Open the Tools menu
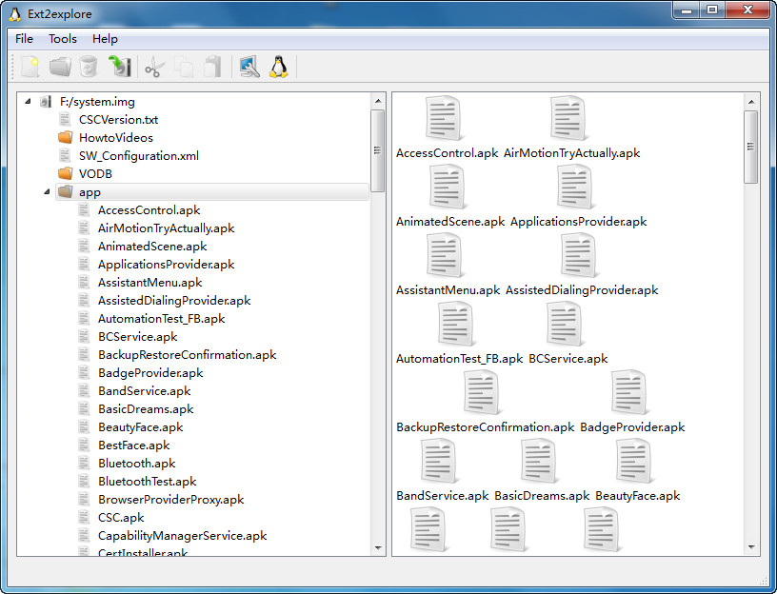The width and height of the screenshot is (777, 594). 63,39
